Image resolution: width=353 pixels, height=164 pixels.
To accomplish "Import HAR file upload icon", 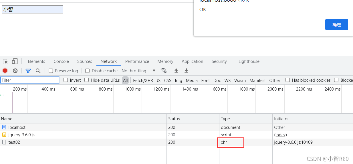I will pos(176,71).
